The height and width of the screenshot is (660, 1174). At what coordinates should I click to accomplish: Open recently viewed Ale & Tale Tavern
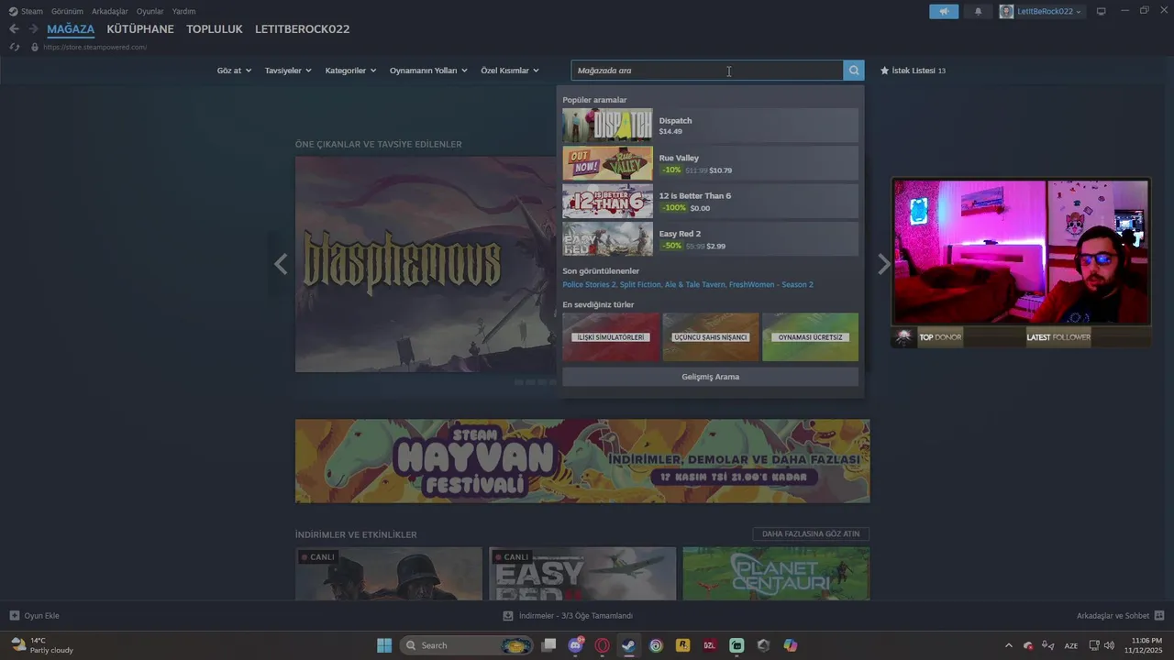(694, 284)
